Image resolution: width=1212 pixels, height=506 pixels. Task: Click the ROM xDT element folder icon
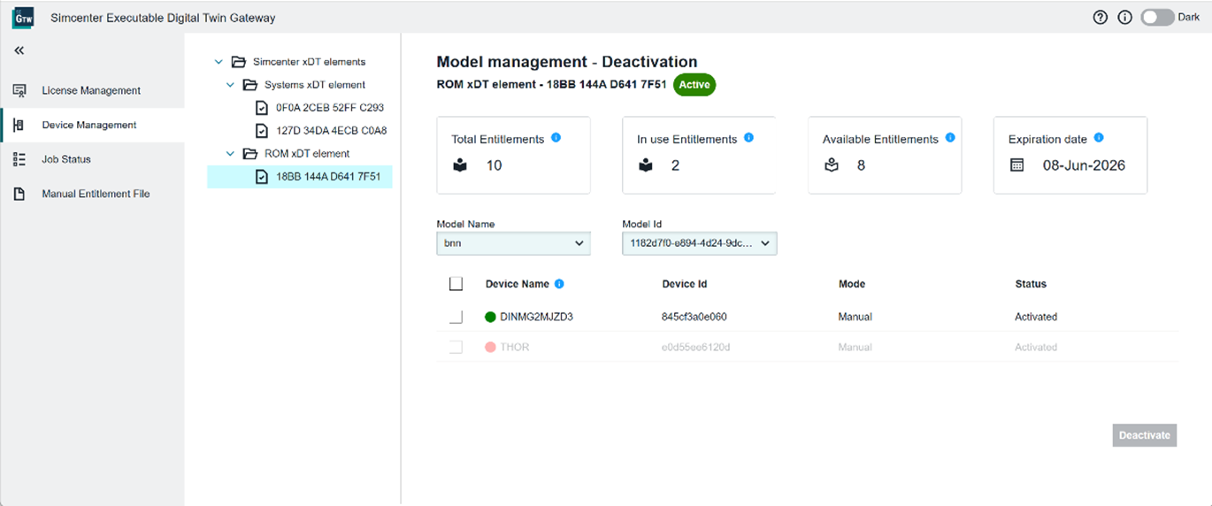click(x=249, y=153)
